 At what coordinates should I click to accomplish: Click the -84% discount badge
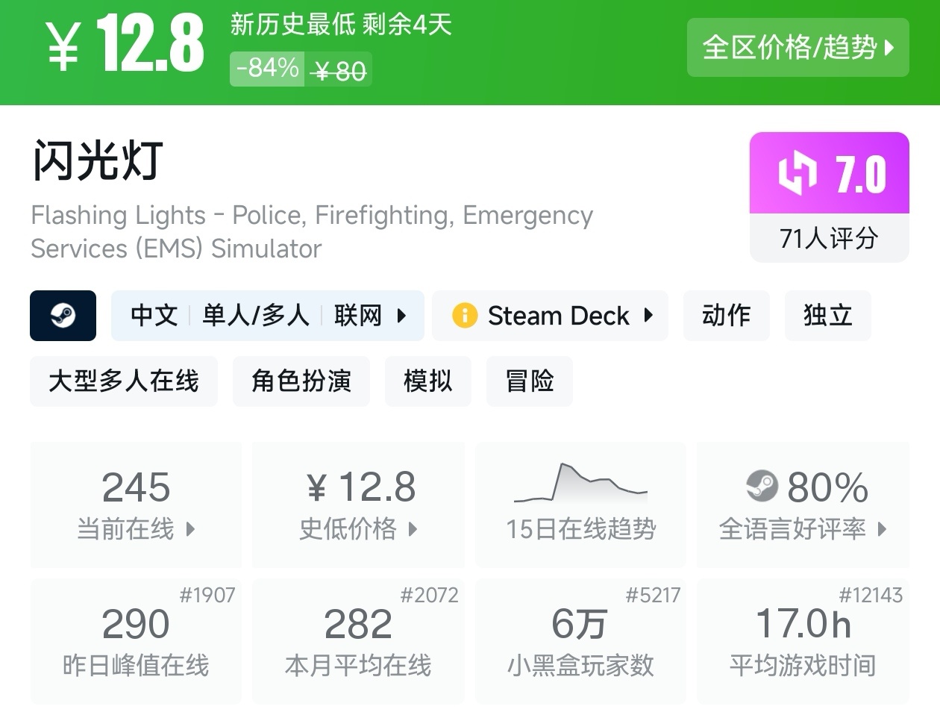(267, 69)
